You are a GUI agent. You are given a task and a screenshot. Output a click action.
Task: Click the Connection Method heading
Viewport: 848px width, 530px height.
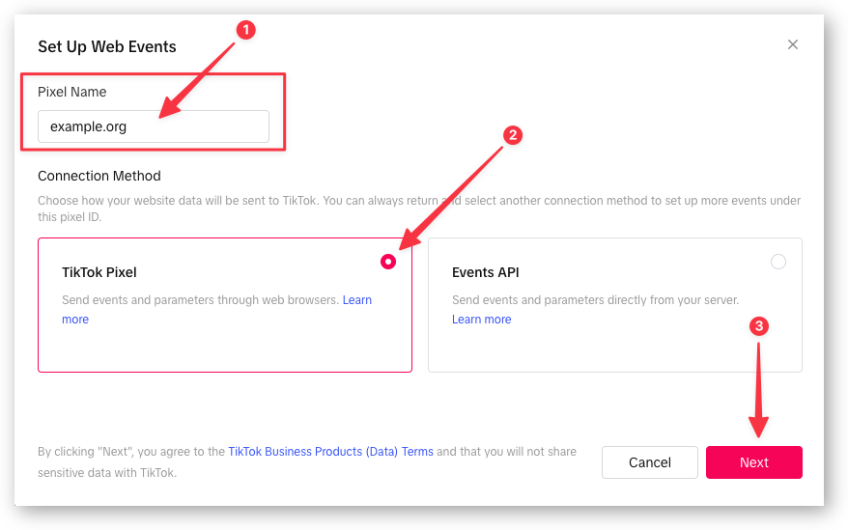99,176
